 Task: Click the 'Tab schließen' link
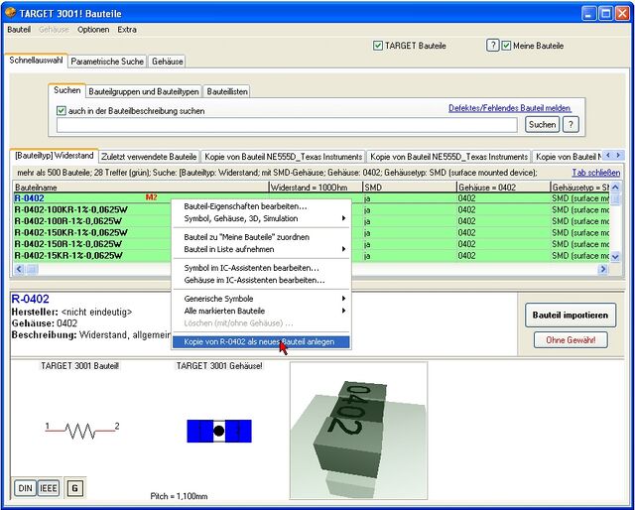point(595,173)
